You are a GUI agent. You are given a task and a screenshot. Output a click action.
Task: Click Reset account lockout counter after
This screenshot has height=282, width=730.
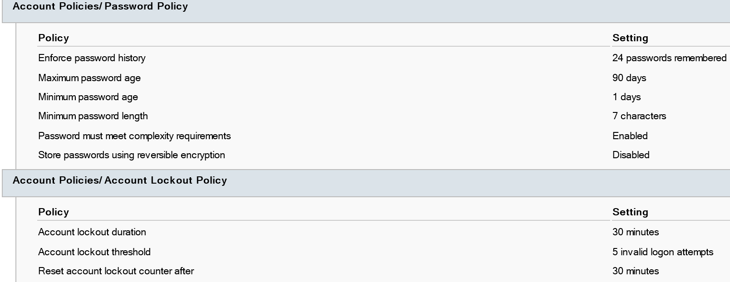pos(116,271)
